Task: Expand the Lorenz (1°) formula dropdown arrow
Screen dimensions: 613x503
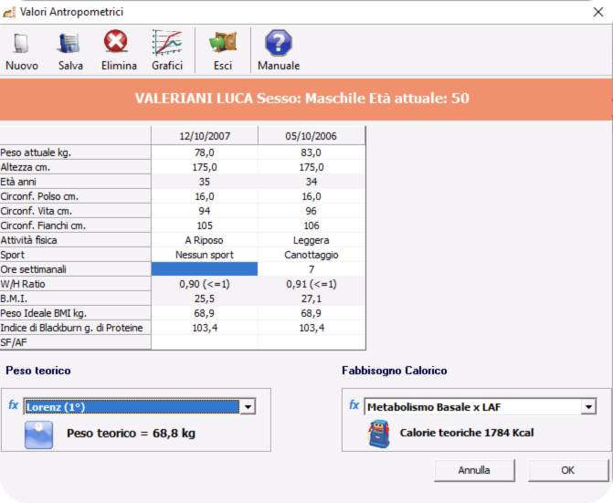Action: [248, 407]
